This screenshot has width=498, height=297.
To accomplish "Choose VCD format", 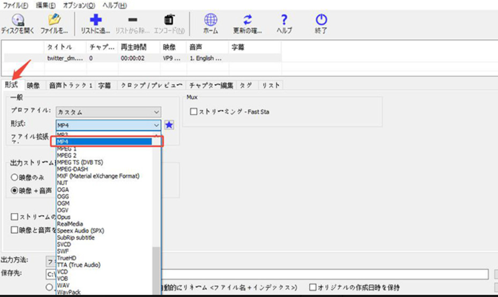I will (x=104, y=272).
